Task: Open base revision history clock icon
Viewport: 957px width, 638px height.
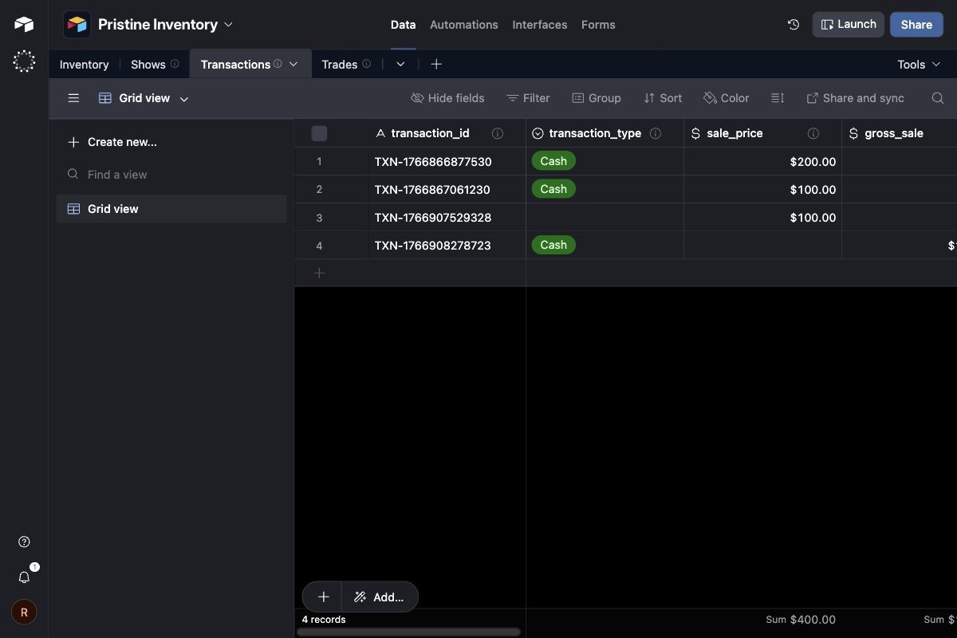Action: tap(793, 25)
